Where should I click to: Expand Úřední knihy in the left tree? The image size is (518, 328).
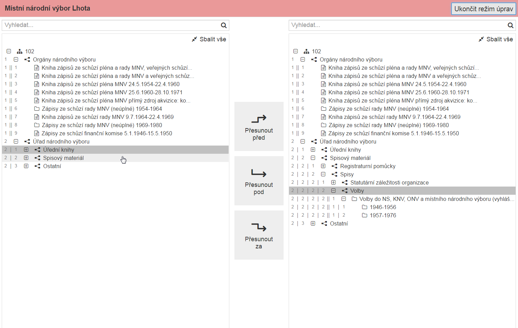coord(26,150)
